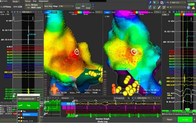The image size is (196, 123).
Task: Check the Show Beat Acceptance Criteria box on right
Action: (x=163, y=114)
